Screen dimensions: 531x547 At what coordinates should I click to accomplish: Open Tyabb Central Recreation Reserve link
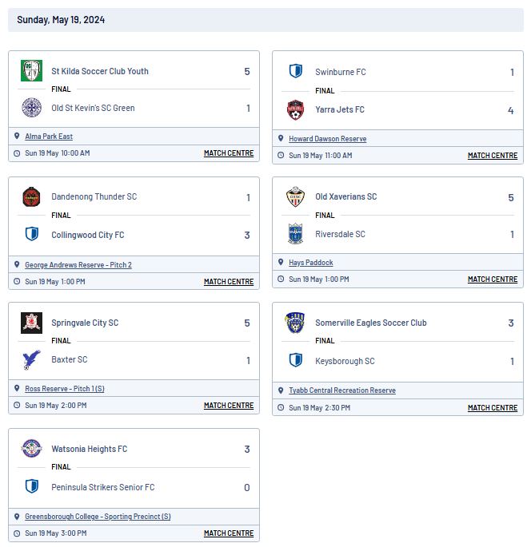[342, 390]
